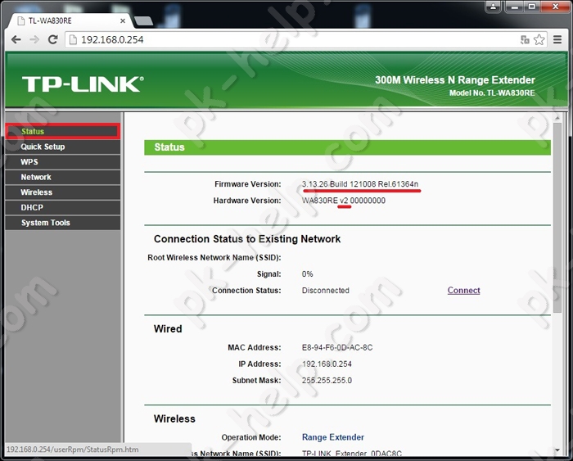The image size is (573, 461).
Task: Open the Status menu item
Action: click(x=63, y=131)
